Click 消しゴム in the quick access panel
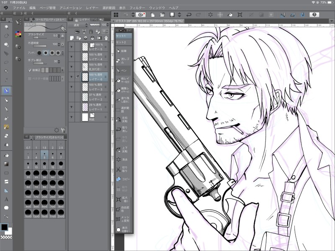Image resolution: width=335 pixels, height=251 pixels. (x=123, y=61)
